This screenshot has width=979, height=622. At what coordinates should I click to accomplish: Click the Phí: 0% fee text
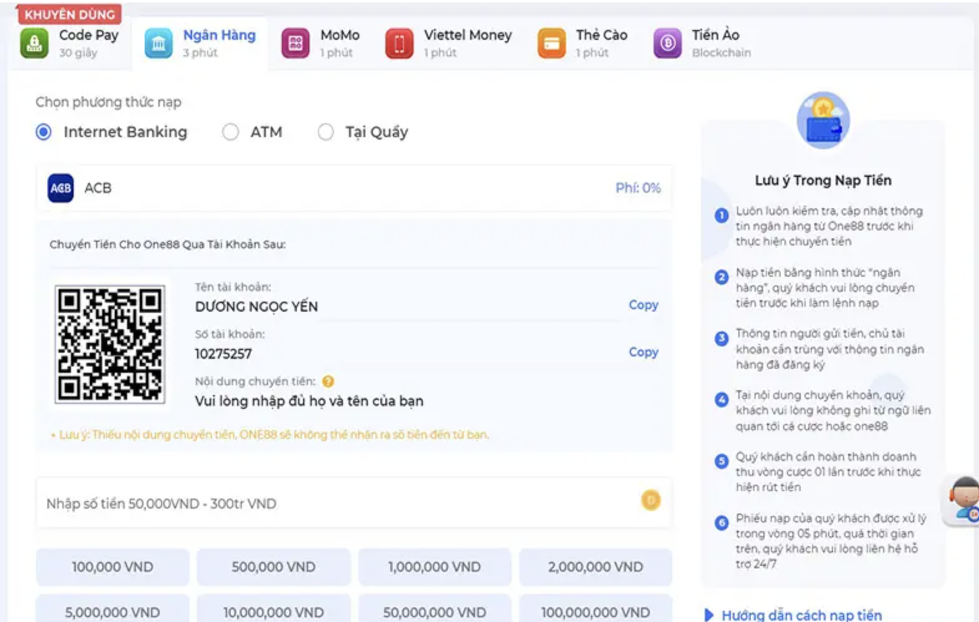click(638, 188)
